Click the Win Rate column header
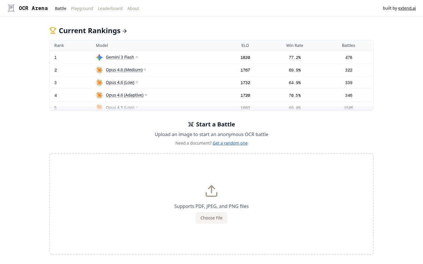Viewport: 423px width, 264px height. (x=295, y=45)
